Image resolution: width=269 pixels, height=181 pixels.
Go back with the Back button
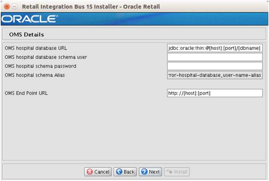point(125,171)
